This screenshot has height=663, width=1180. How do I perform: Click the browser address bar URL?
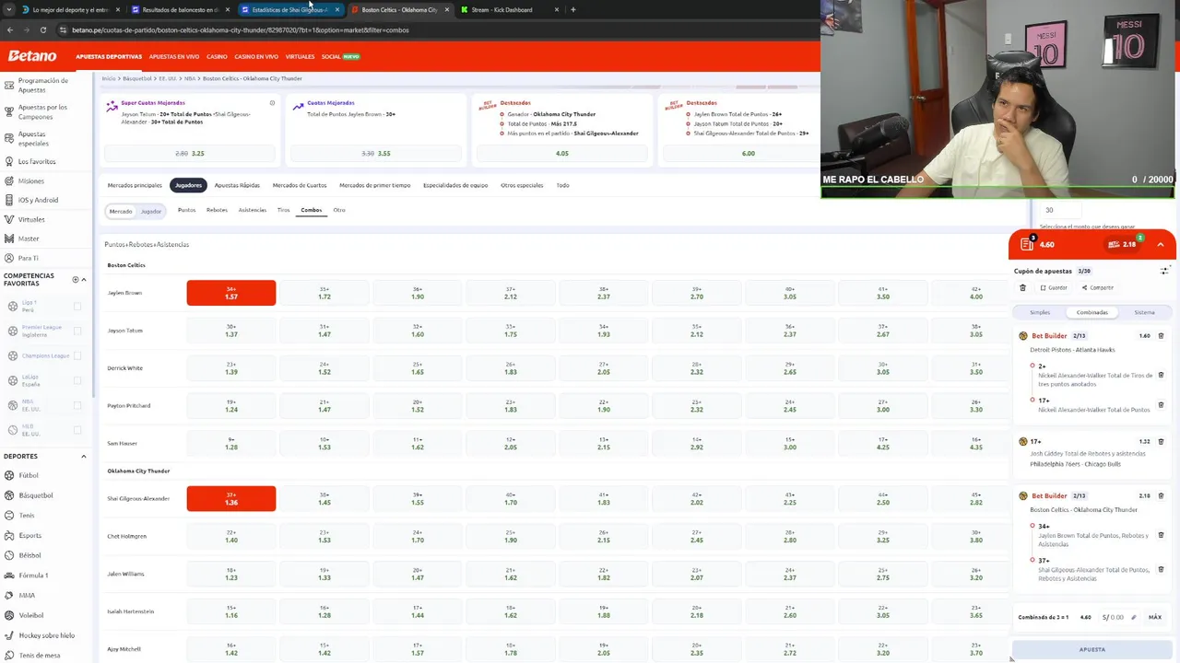[x=240, y=29]
